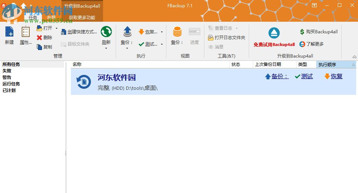Click Free trial Backup4all (免费试用) red text
The width and height of the screenshot is (358, 193).
coord(274,45)
